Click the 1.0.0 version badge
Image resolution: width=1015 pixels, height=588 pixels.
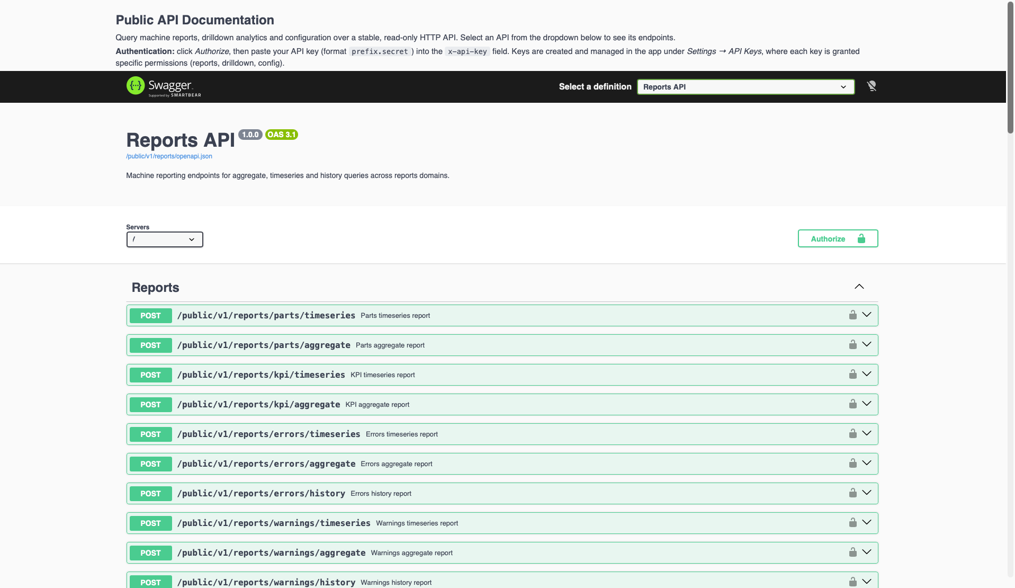click(250, 135)
